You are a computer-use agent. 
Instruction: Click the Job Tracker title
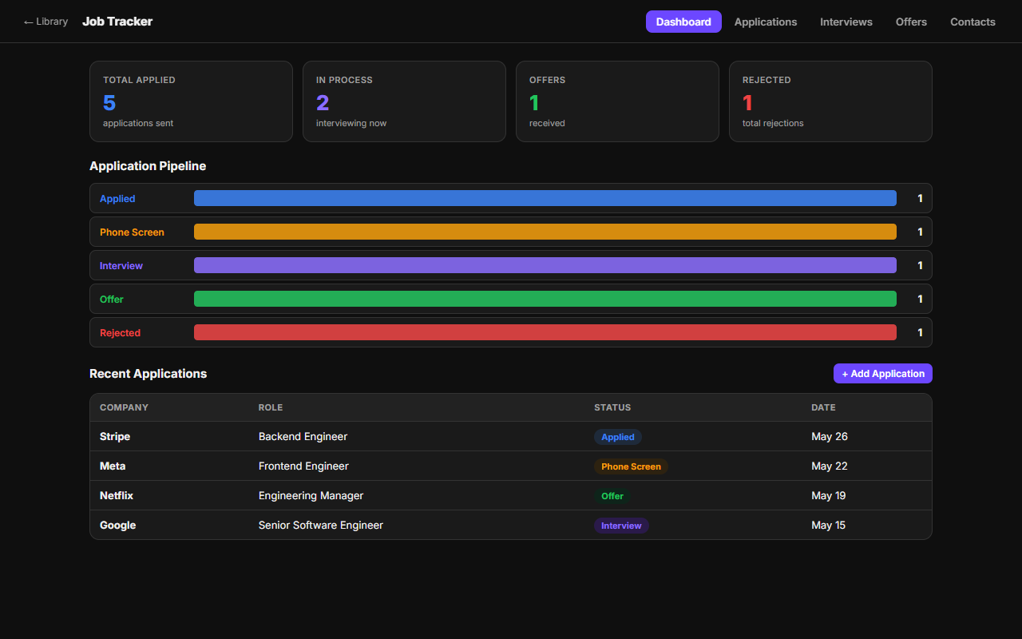point(117,22)
